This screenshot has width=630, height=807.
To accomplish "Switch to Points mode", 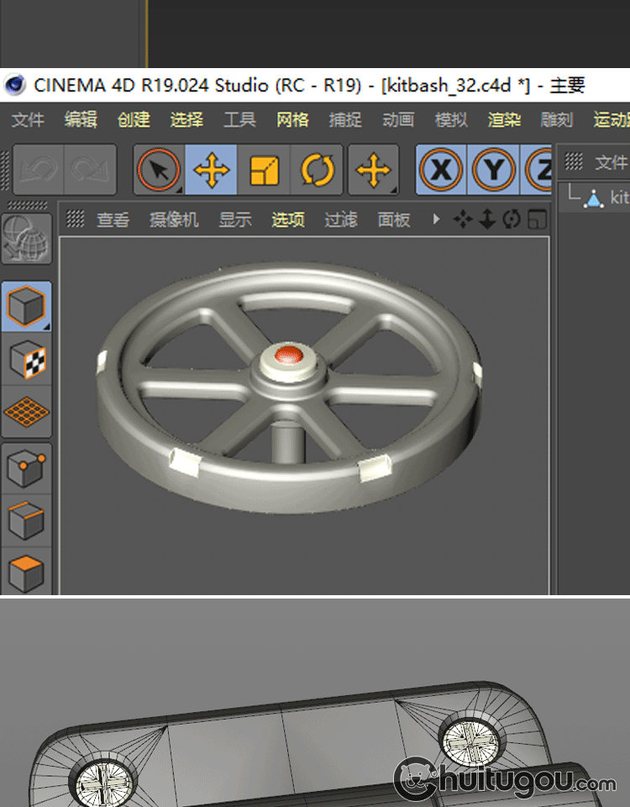I will click(26, 468).
